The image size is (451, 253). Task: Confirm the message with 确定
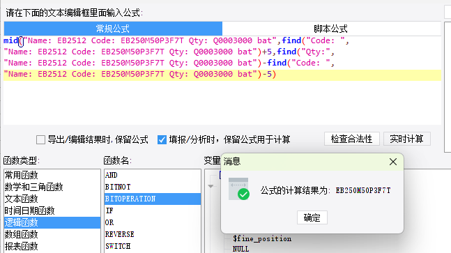312,217
